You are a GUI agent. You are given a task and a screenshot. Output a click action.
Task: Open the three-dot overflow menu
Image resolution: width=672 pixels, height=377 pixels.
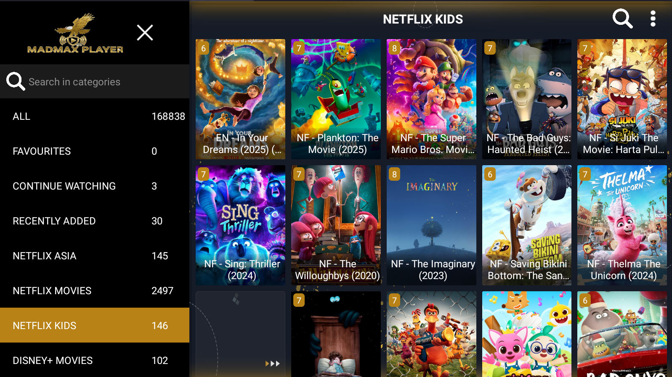[653, 19]
